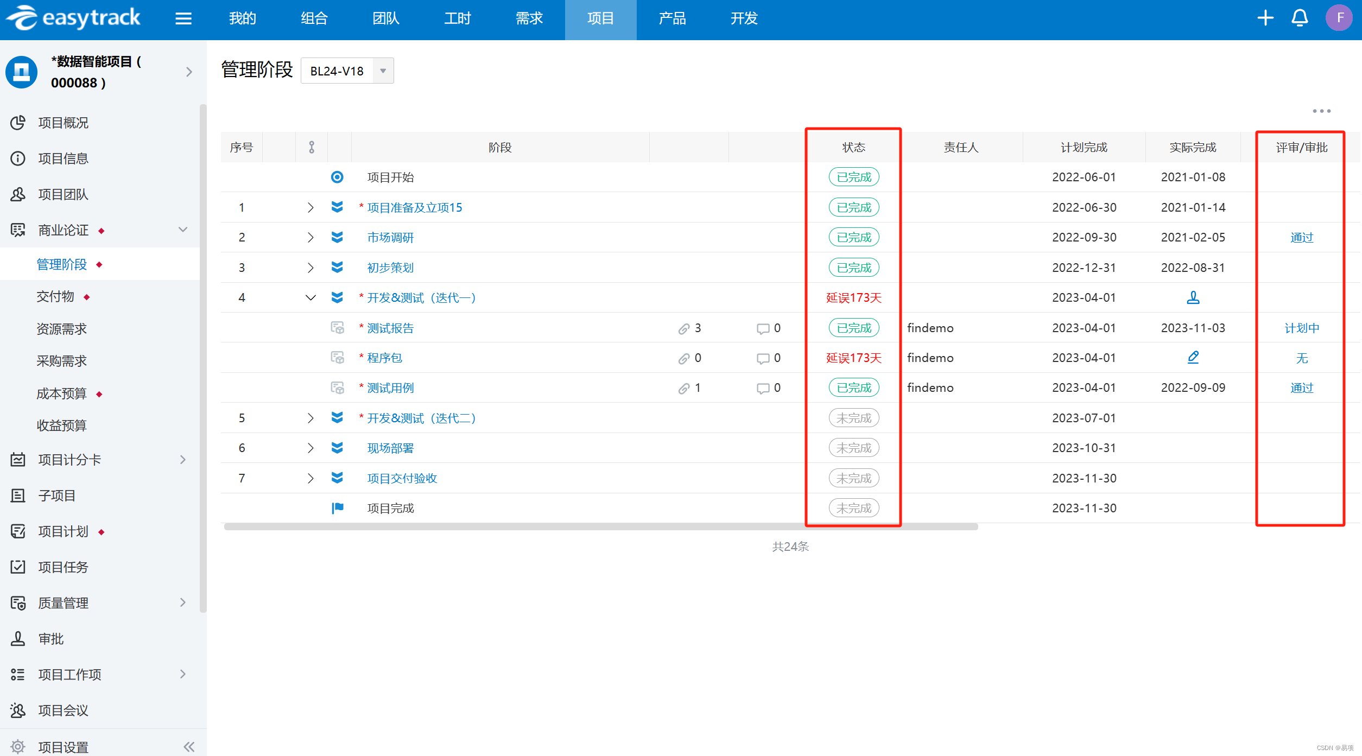
Task: Expand row 2 市场调研
Action: click(x=311, y=237)
